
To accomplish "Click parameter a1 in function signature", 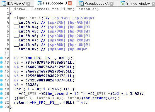I will pos(94,9).
